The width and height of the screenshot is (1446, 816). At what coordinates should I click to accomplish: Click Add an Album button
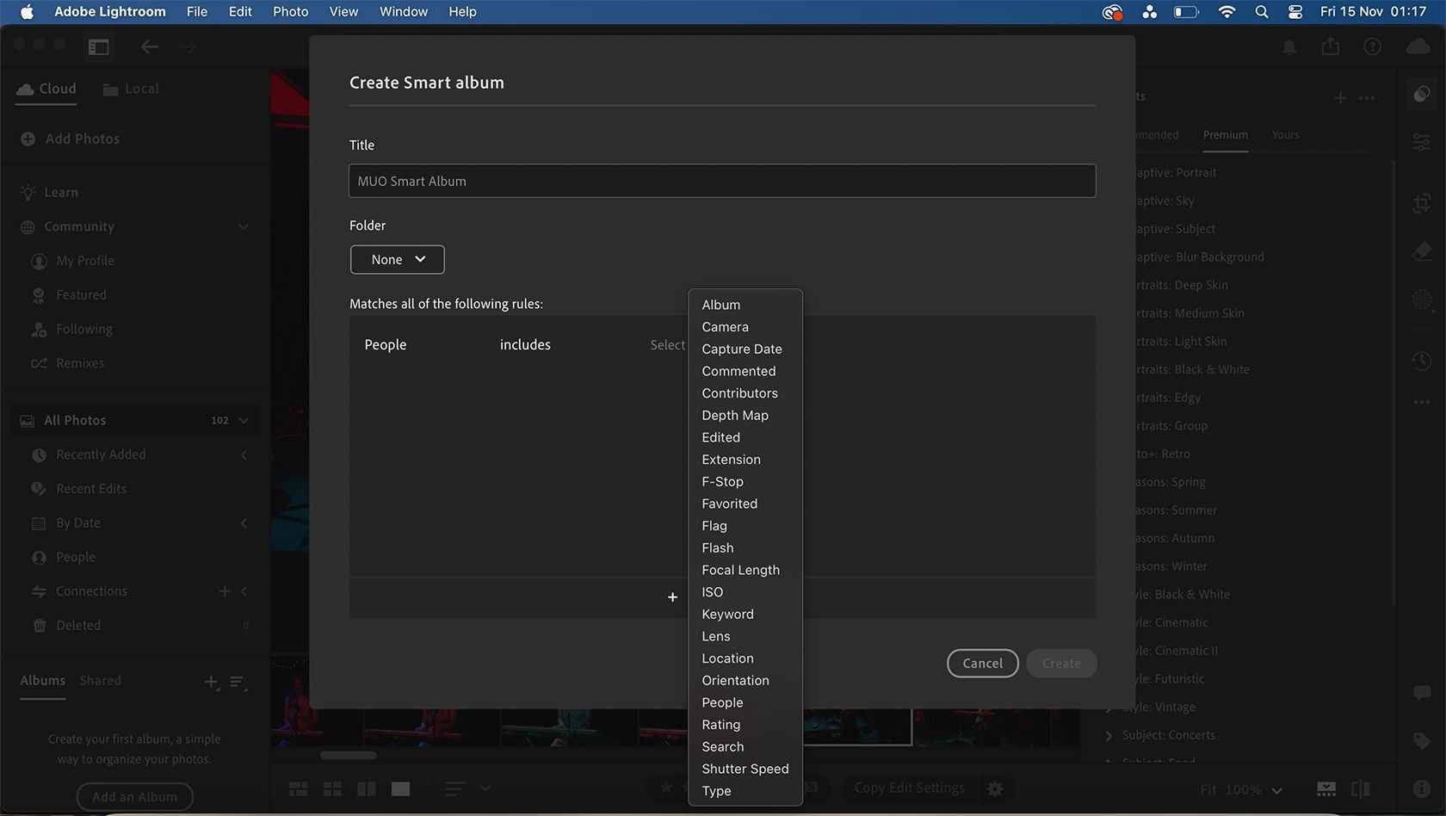point(134,797)
